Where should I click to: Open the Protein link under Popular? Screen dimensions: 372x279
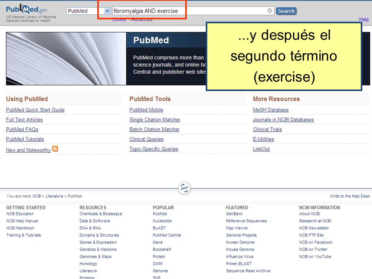[159, 257]
